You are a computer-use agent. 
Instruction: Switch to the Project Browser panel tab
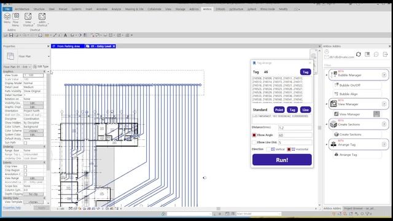pos(359,209)
